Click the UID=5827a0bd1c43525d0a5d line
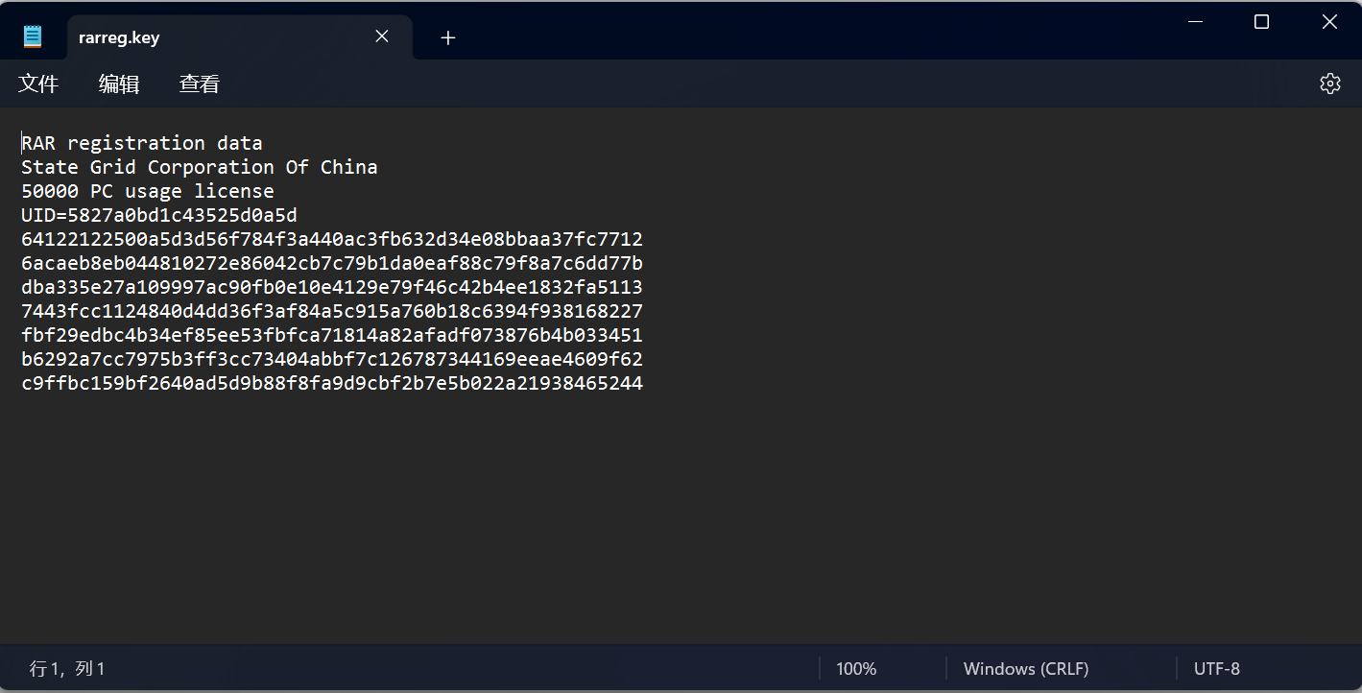 (159, 215)
